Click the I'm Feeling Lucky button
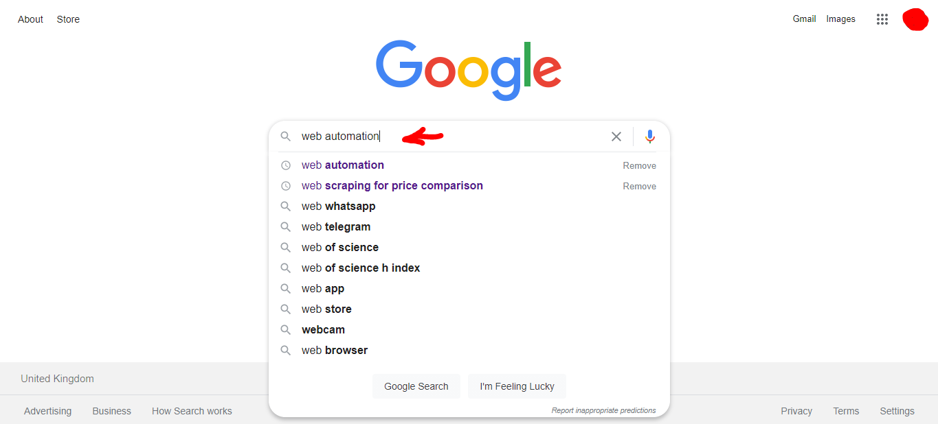938x424 pixels. point(517,386)
